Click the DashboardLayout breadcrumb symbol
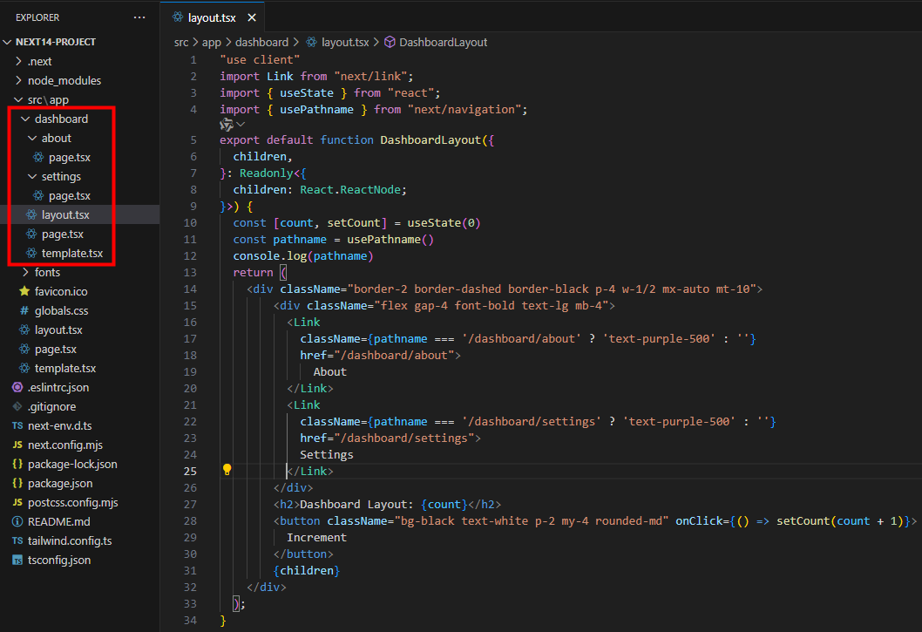Image resolution: width=922 pixels, height=632 pixels. (444, 43)
